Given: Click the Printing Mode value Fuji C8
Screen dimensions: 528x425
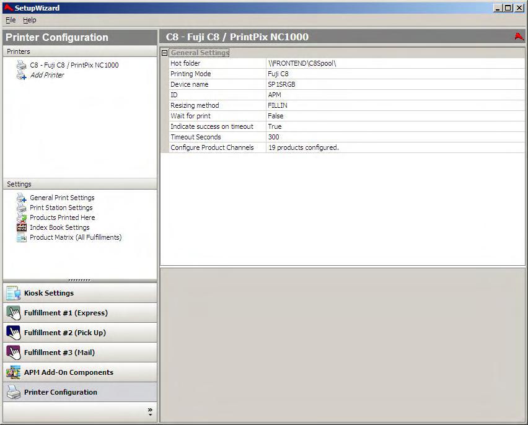Looking at the screenshot, I should [x=395, y=74].
